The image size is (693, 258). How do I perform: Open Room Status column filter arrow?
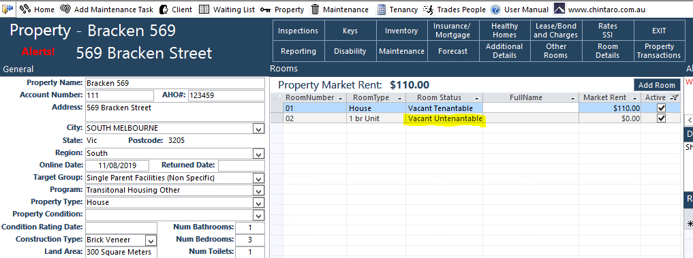click(x=476, y=98)
